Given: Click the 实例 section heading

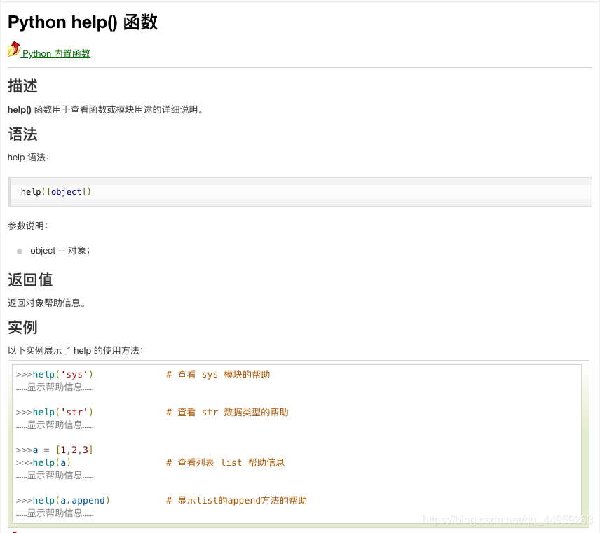Looking at the screenshot, I should coord(22,328).
